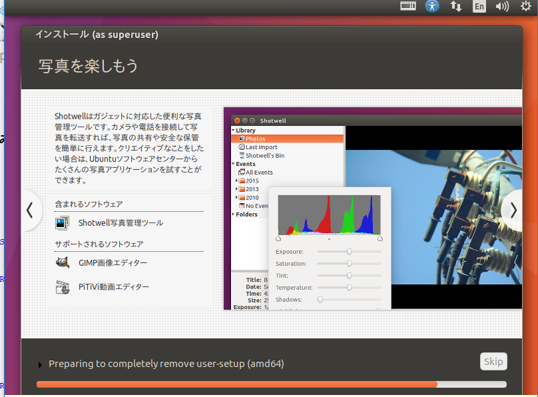
Task: Click the histogram's left black-point handle
Action: pos(278,238)
